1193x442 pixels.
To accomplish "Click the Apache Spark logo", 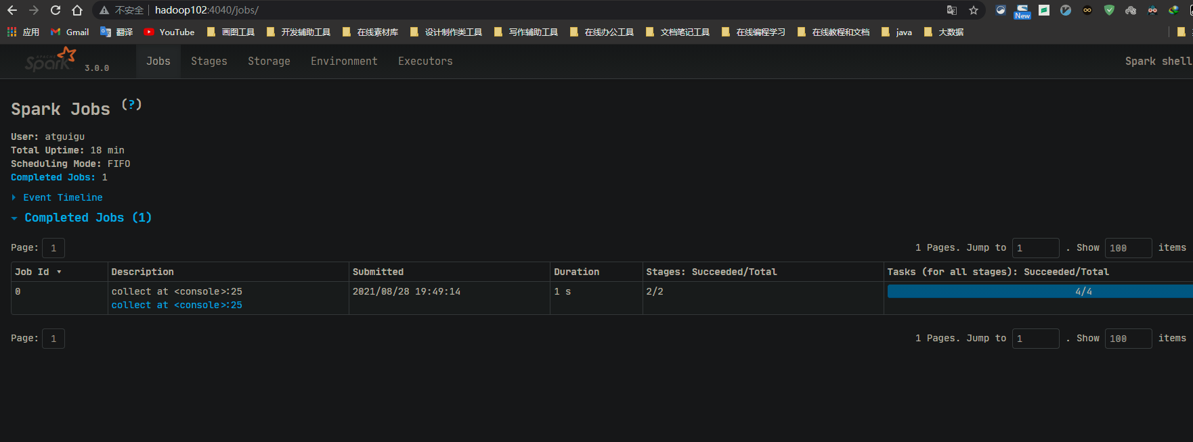I will (51, 59).
